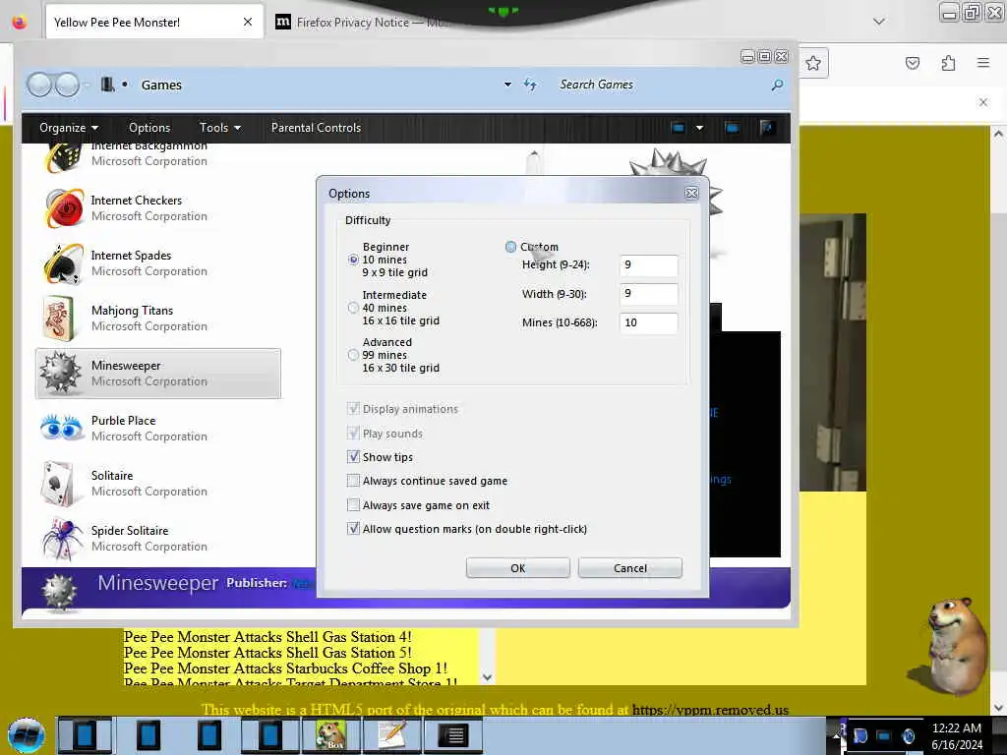Click Firefox page scrollbar up arrow

click(998, 134)
